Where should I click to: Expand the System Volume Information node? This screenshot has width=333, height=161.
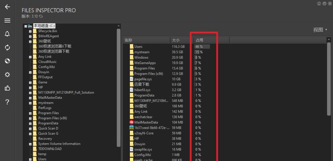(x=30, y=144)
